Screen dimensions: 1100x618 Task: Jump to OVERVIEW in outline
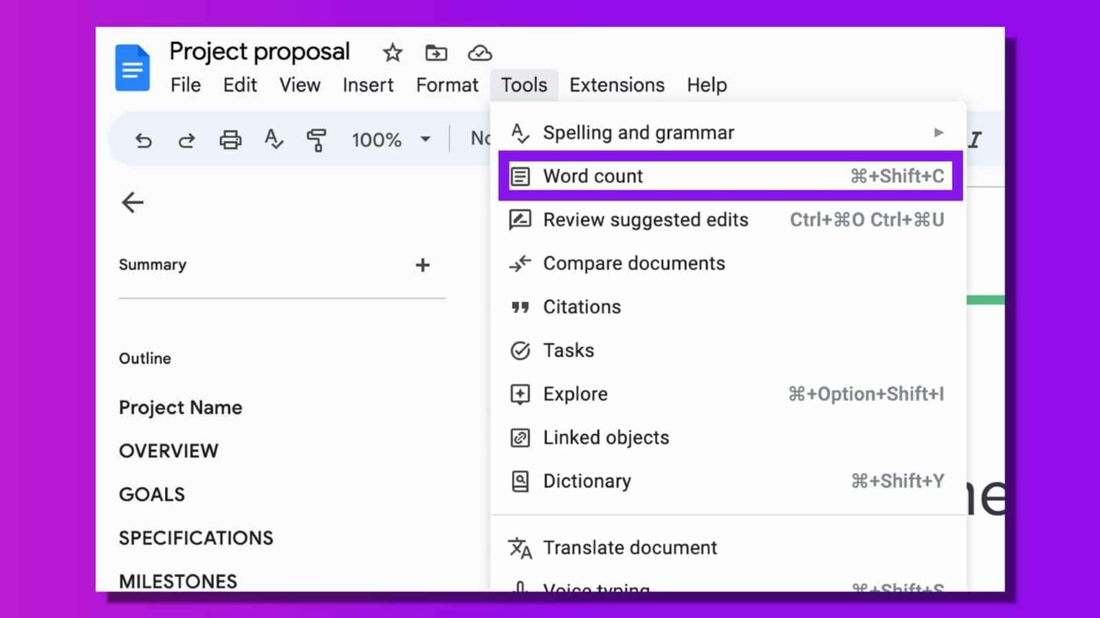point(168,451)
